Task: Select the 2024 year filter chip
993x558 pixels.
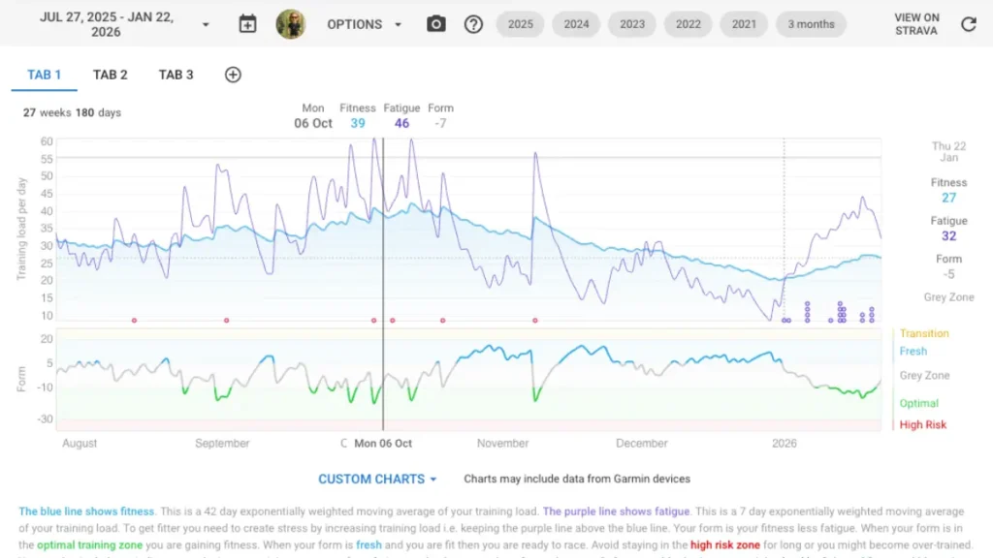Action: (576, 24)
